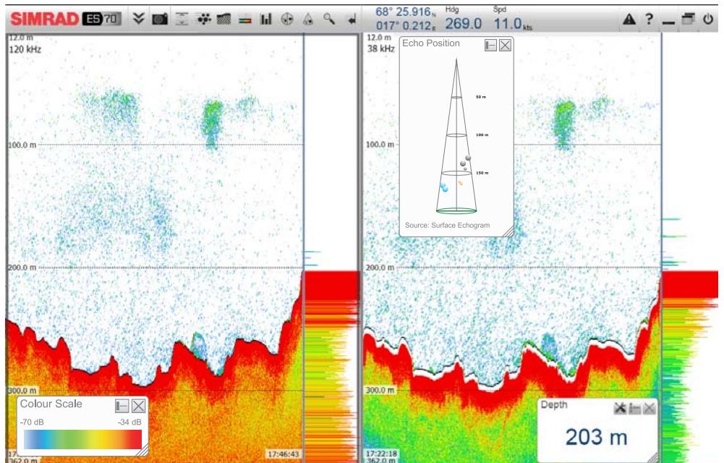
Task: Open help with the question mark icon
Action: click(650, 17)
